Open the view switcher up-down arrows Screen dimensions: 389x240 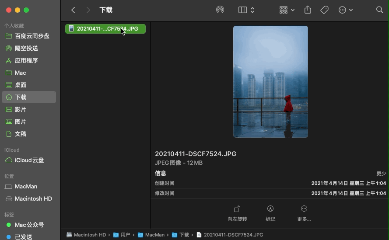pyautogui.click(x=252, y=10)
